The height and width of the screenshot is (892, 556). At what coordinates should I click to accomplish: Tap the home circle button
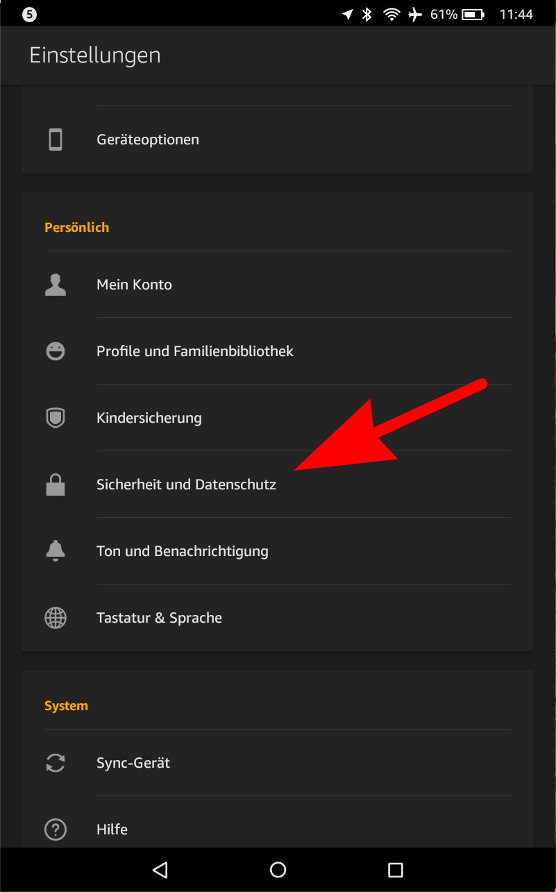[278, 869]
